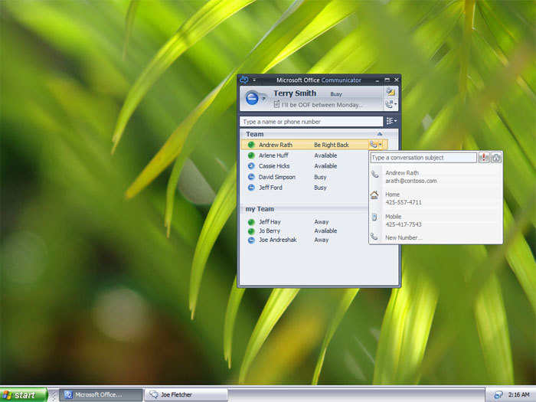Click David Simpson's busy presence icon

click(251, 177)
